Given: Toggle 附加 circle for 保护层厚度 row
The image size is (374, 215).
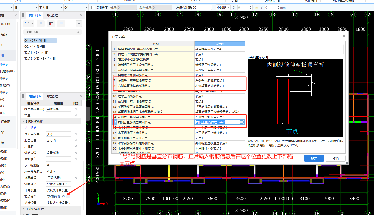Looking at the screenshot, I should [76, 134].
